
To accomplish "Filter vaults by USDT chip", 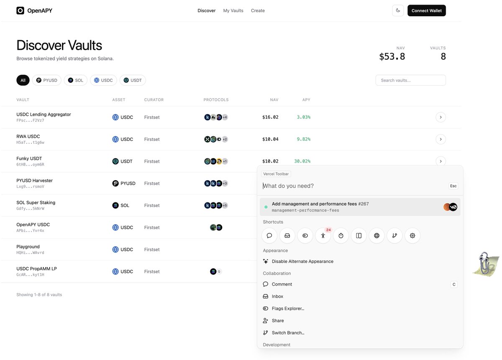I will click(x=133, y=80).
